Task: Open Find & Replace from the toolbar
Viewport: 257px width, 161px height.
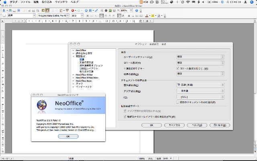Action: [102, 10]
